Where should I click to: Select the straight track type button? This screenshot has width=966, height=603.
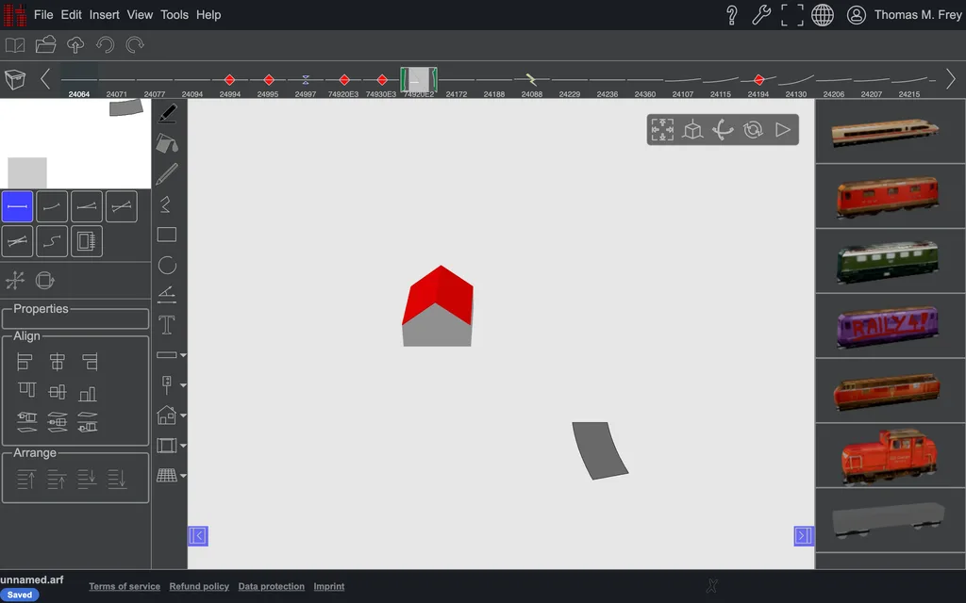point(17,206)
